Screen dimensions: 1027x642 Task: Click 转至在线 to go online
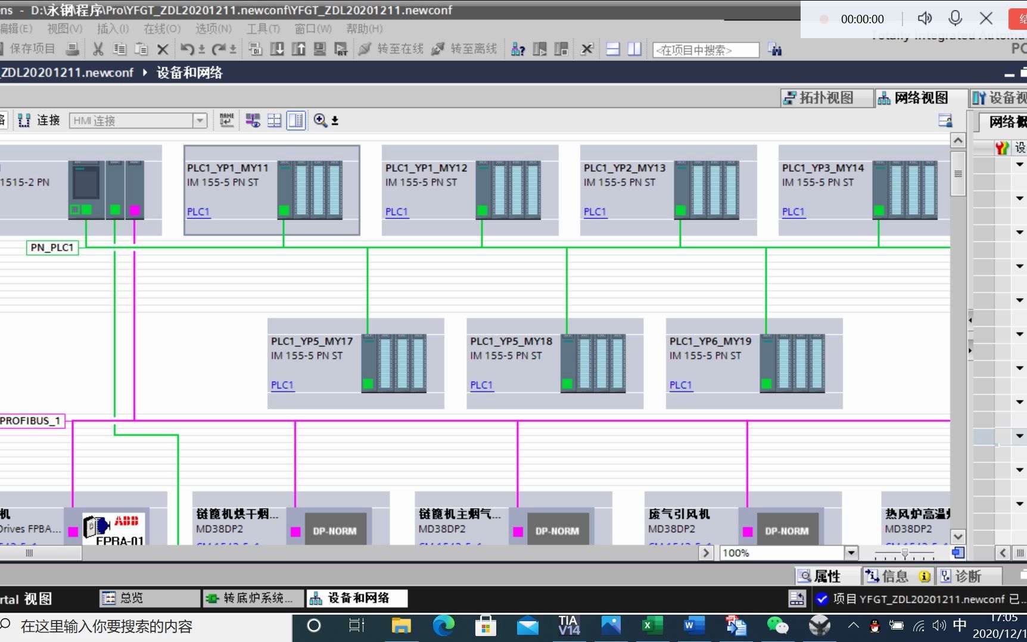point(391,49)
